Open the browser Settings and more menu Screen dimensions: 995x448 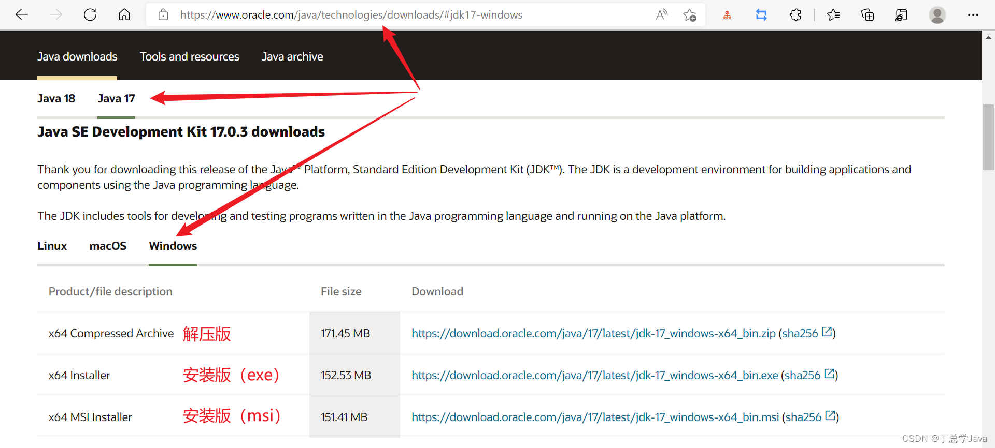point(973,15)
